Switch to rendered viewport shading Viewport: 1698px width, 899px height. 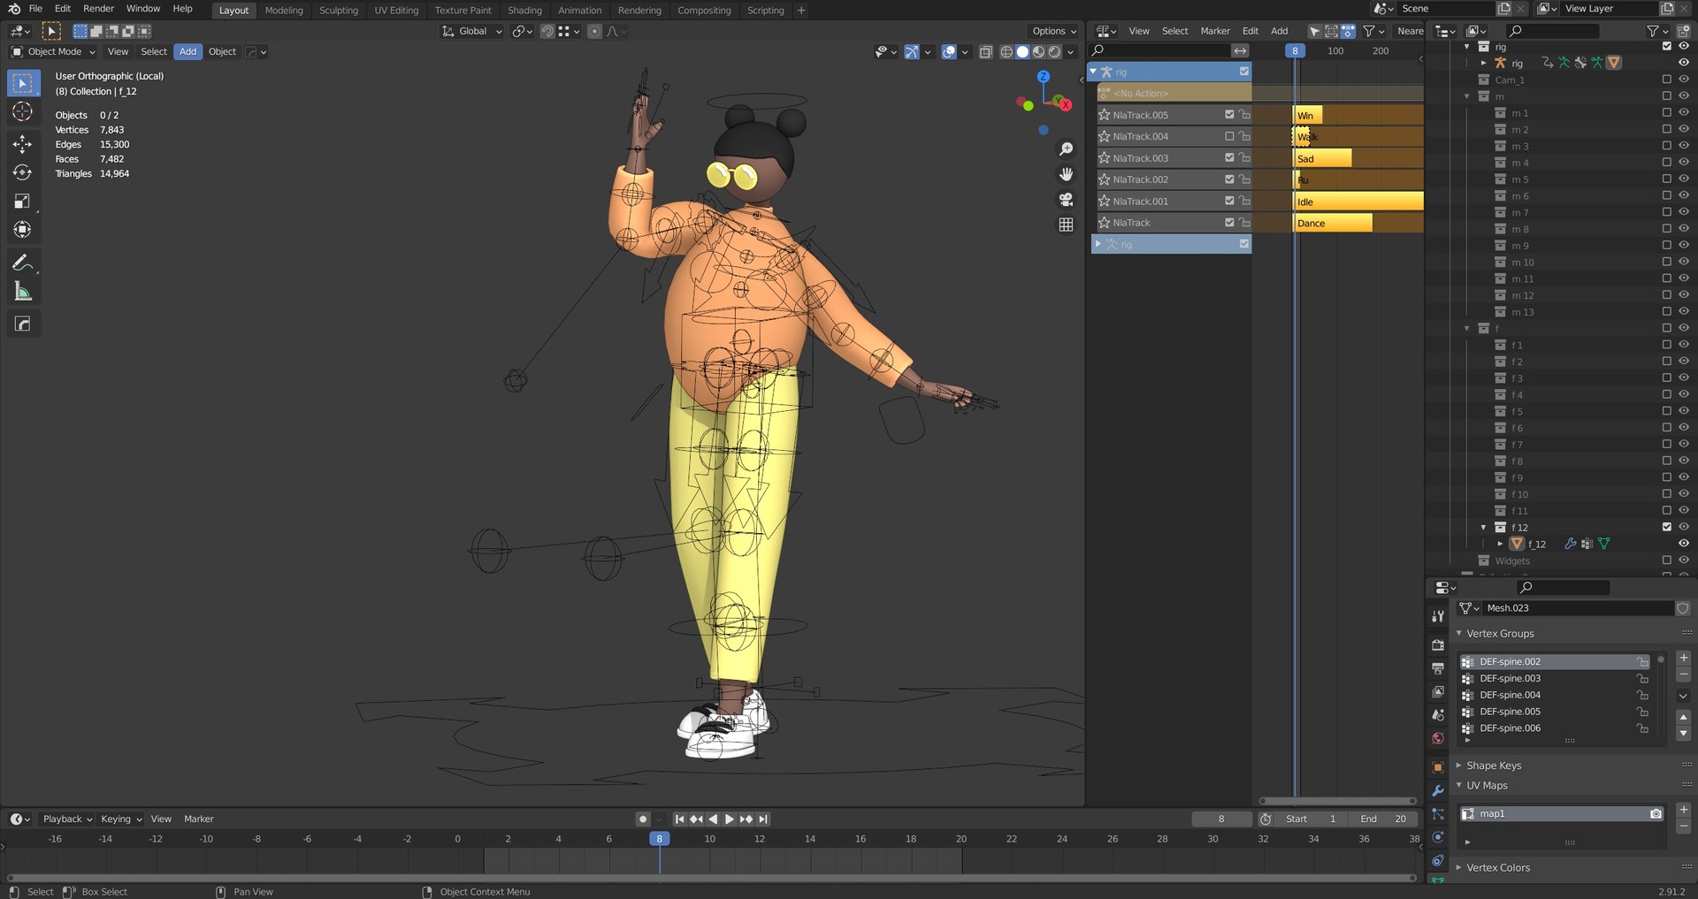[1054, 52]
